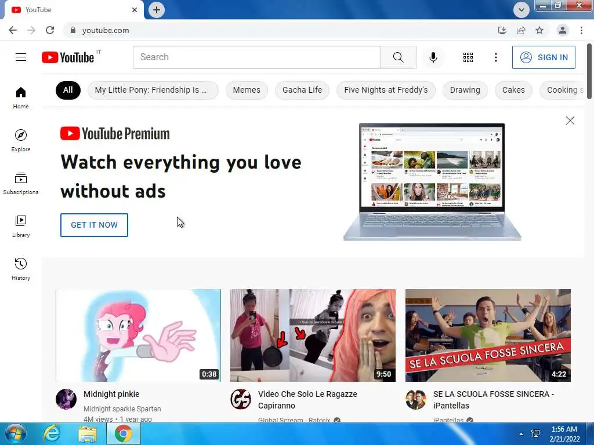Open a new browser tab
Viewport: 594px width, 445px height.
[157, 10]
